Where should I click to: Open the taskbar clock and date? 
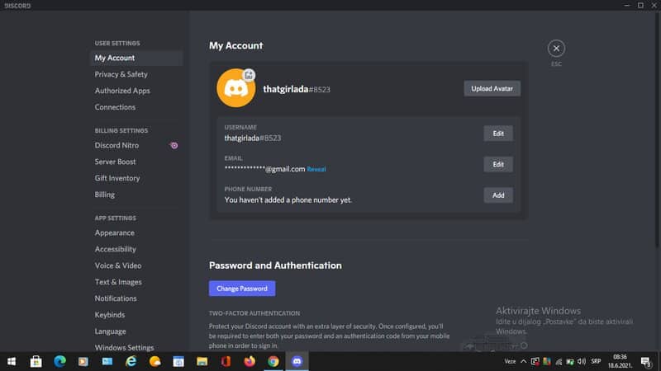tap(620, 361)
